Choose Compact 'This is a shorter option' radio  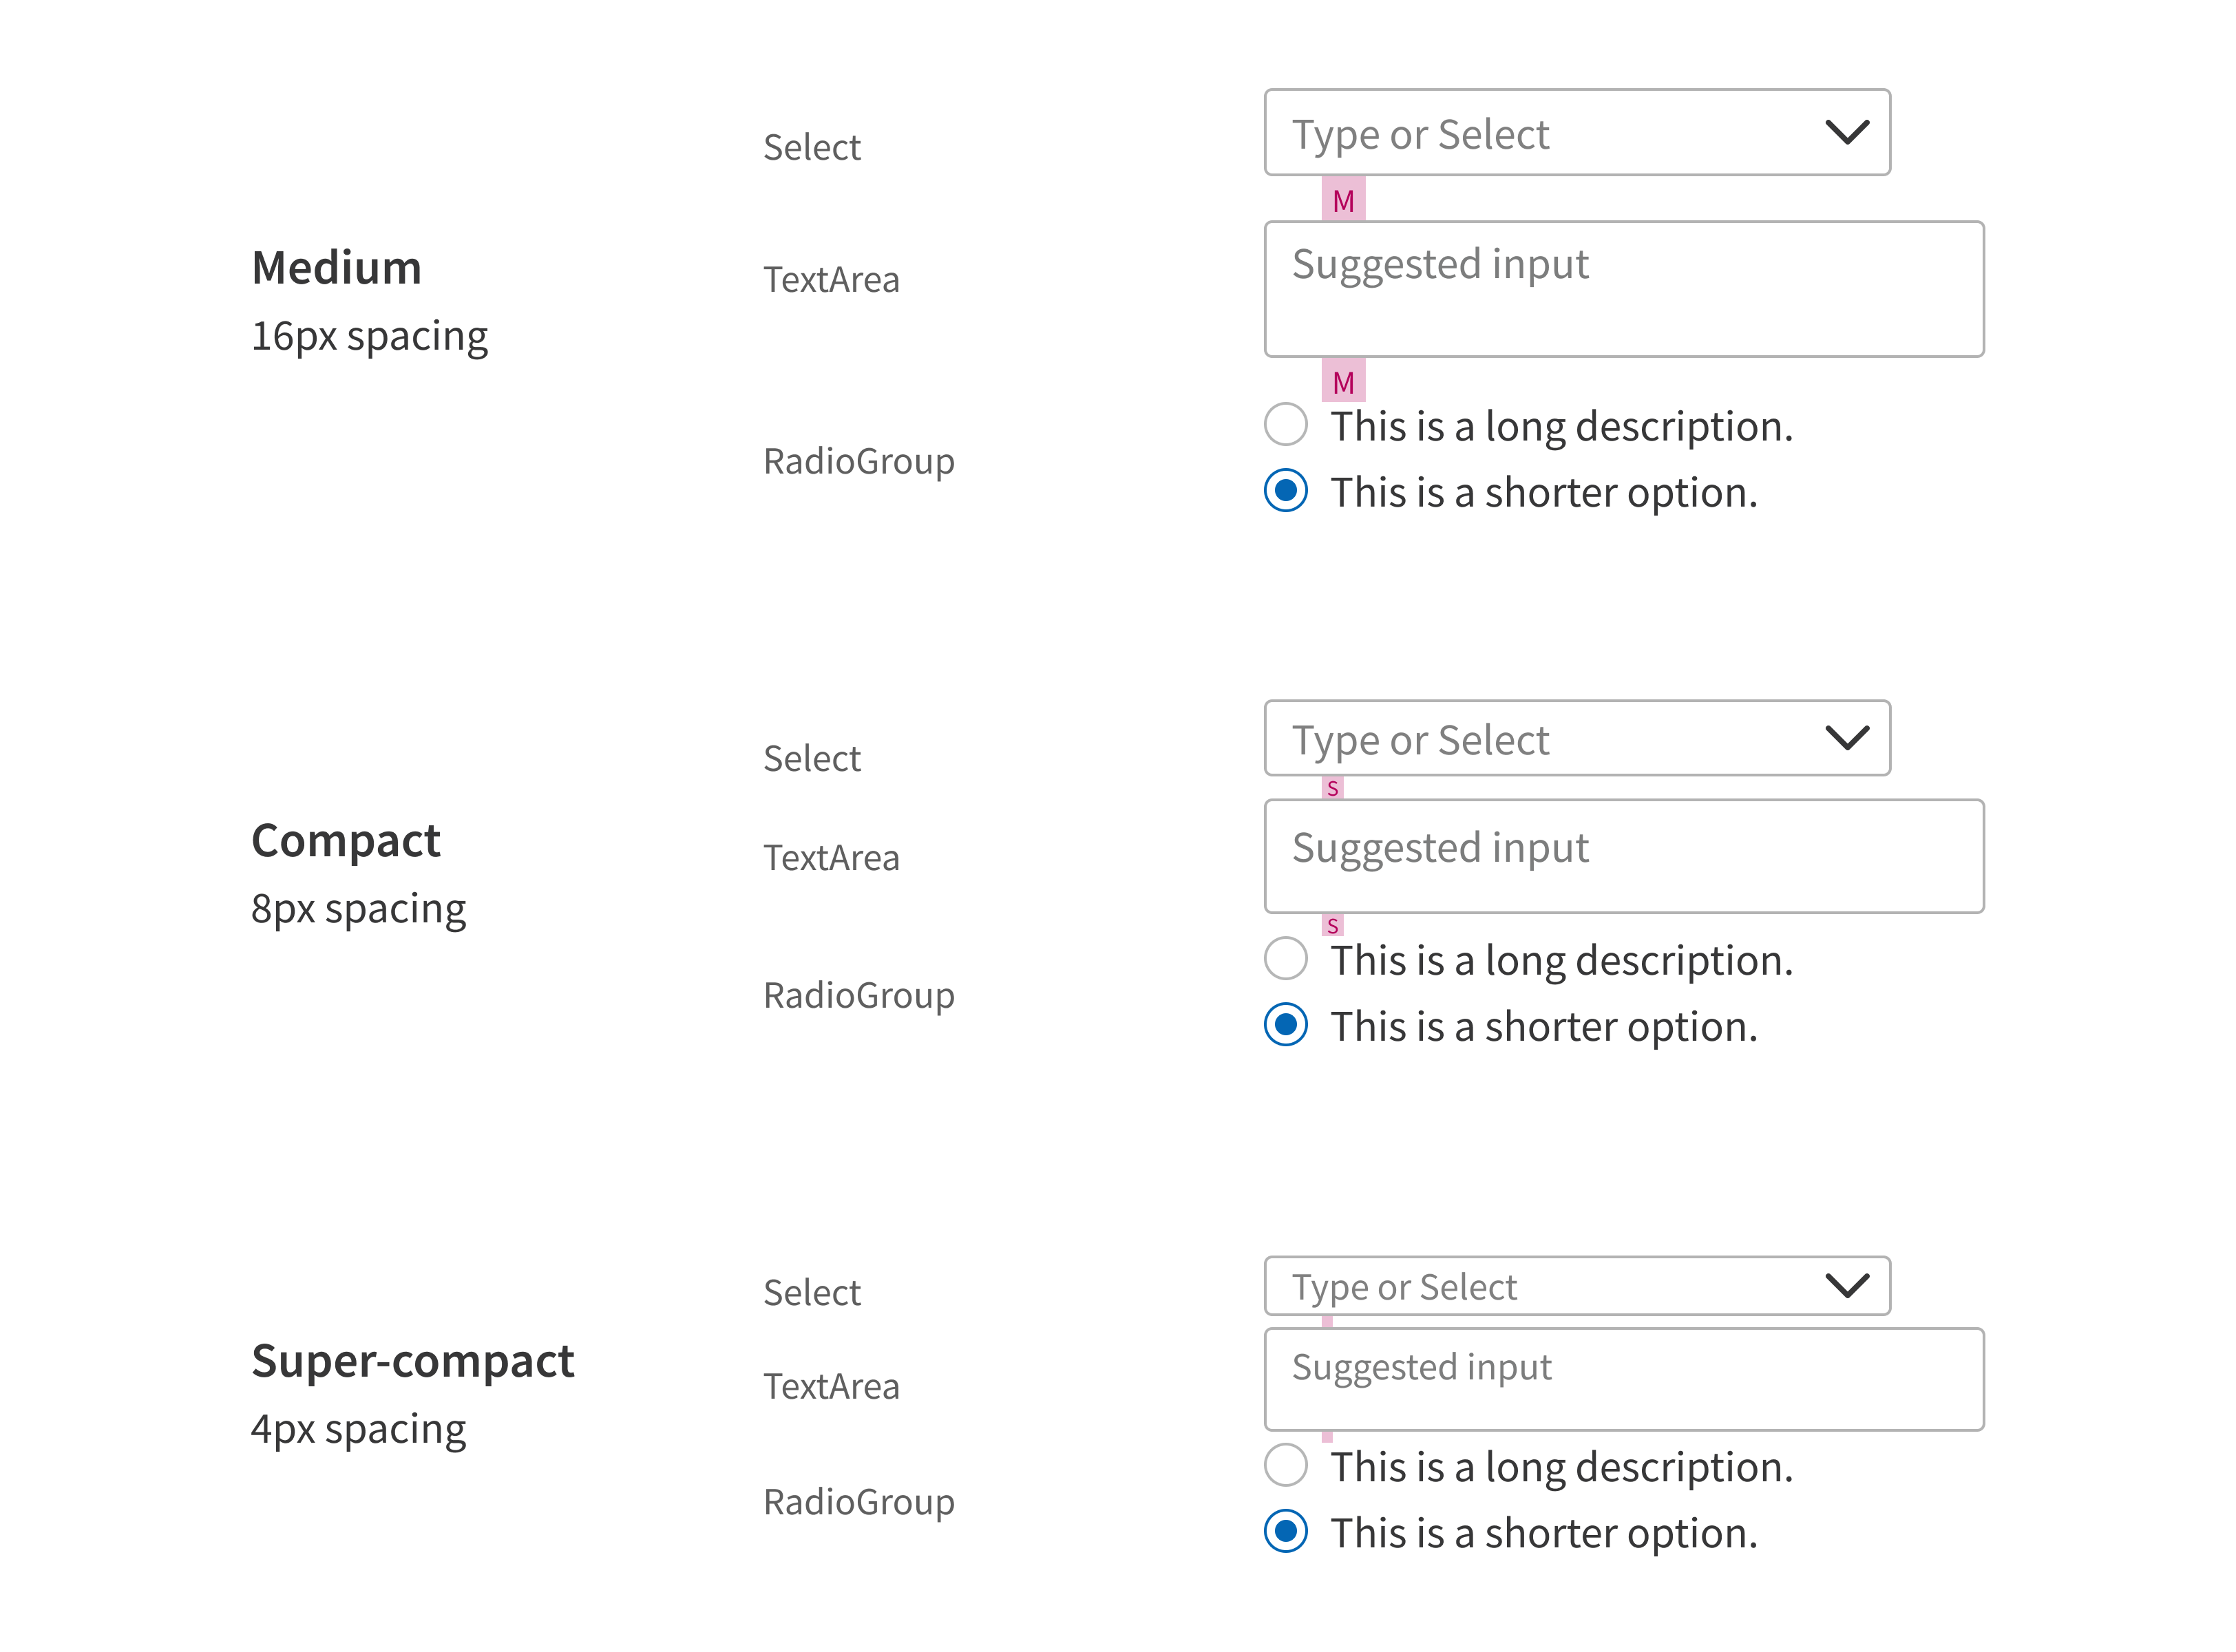click(x=1285, y=1024)
